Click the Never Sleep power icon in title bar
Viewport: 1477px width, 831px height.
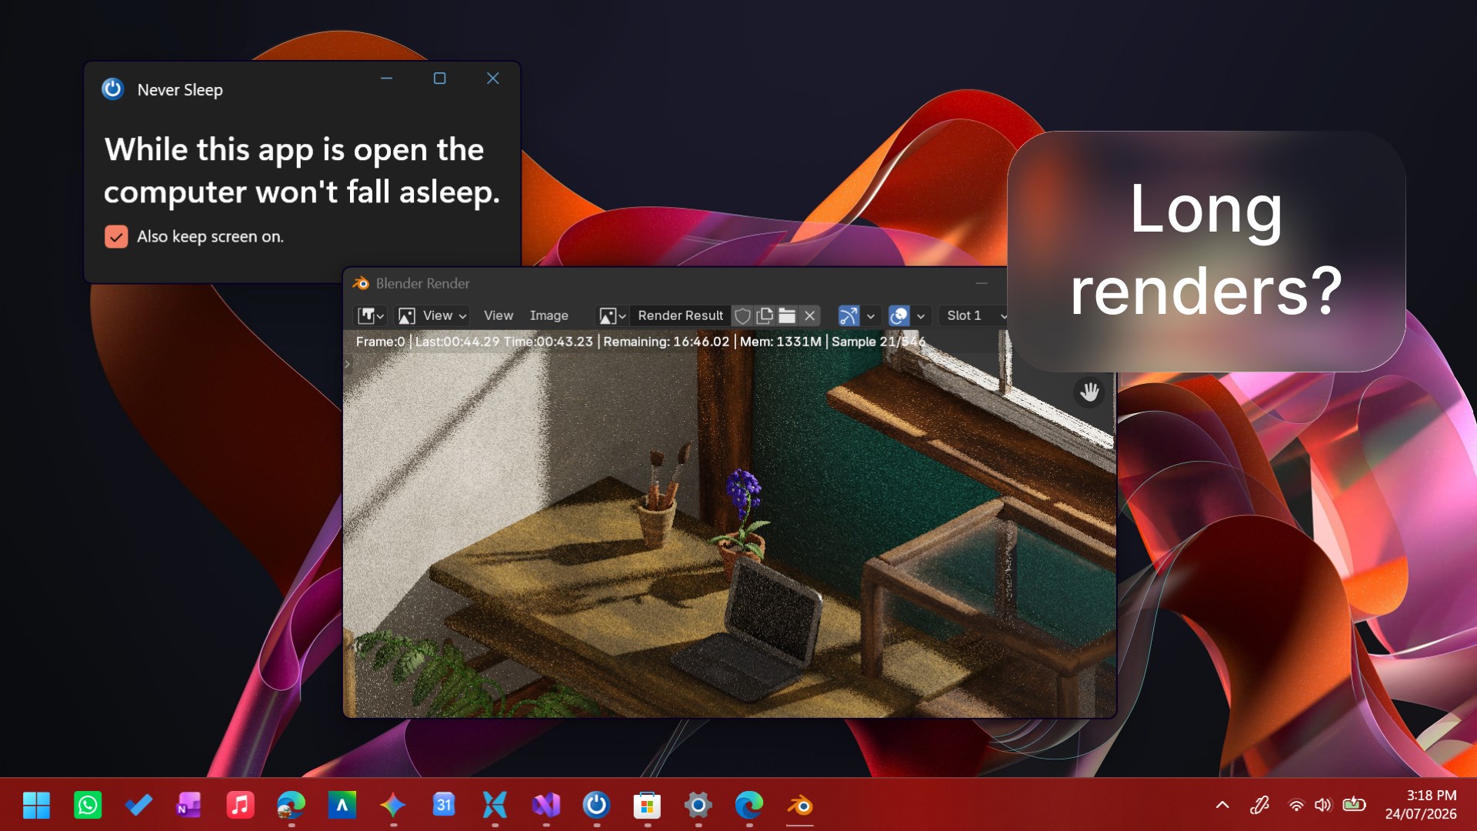[x=112, y=89]
